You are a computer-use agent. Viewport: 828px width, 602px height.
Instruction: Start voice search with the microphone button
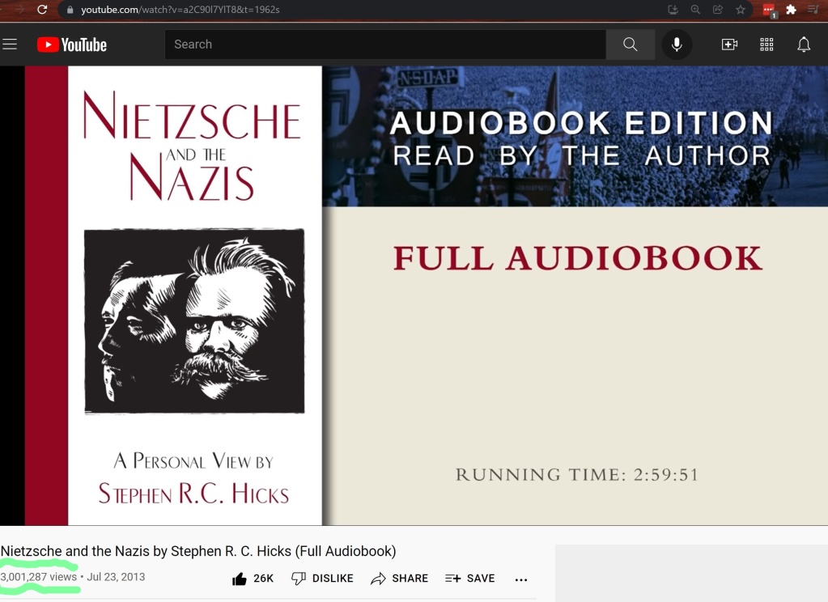(x=677, y=45)
